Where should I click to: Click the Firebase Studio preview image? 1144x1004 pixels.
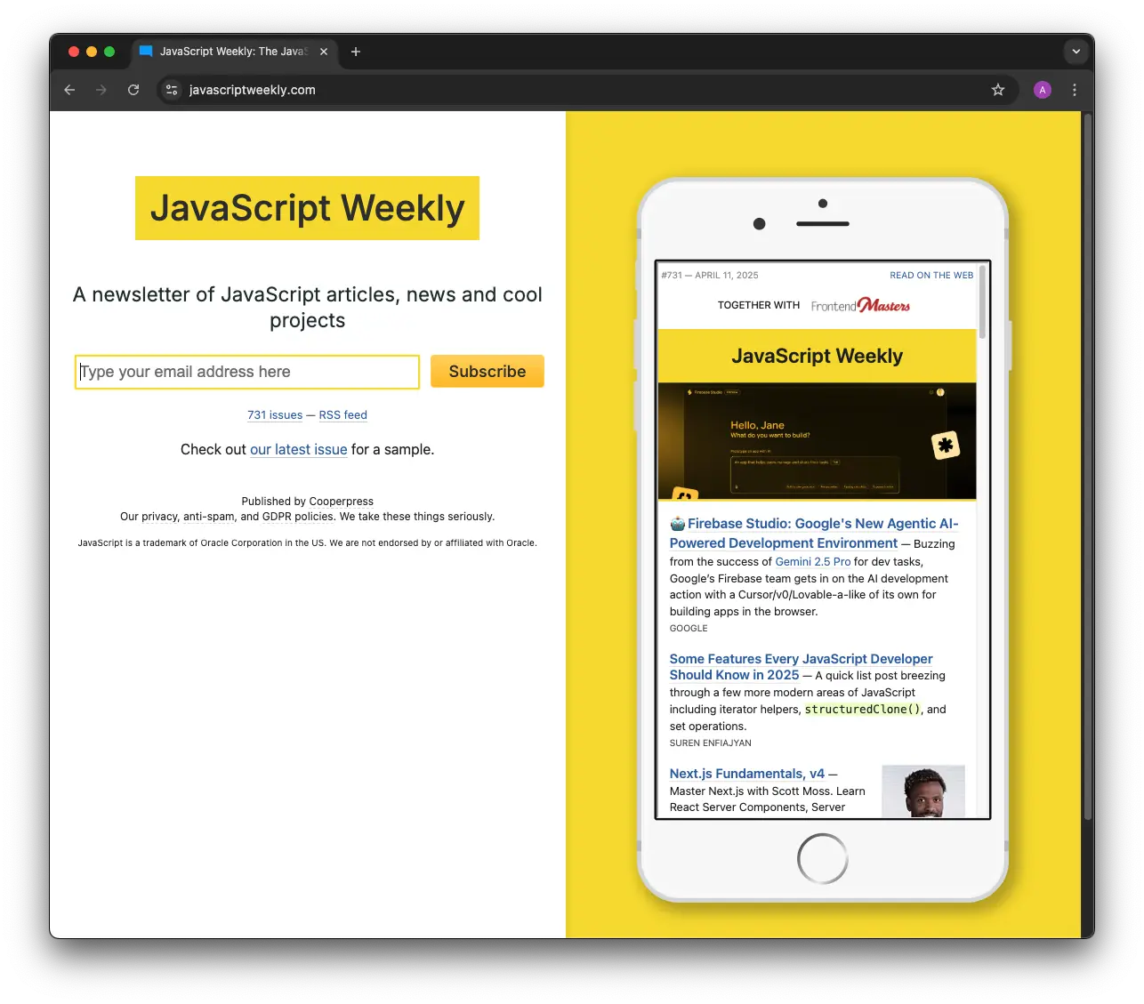pyautogui.click(x=817, y=441)
